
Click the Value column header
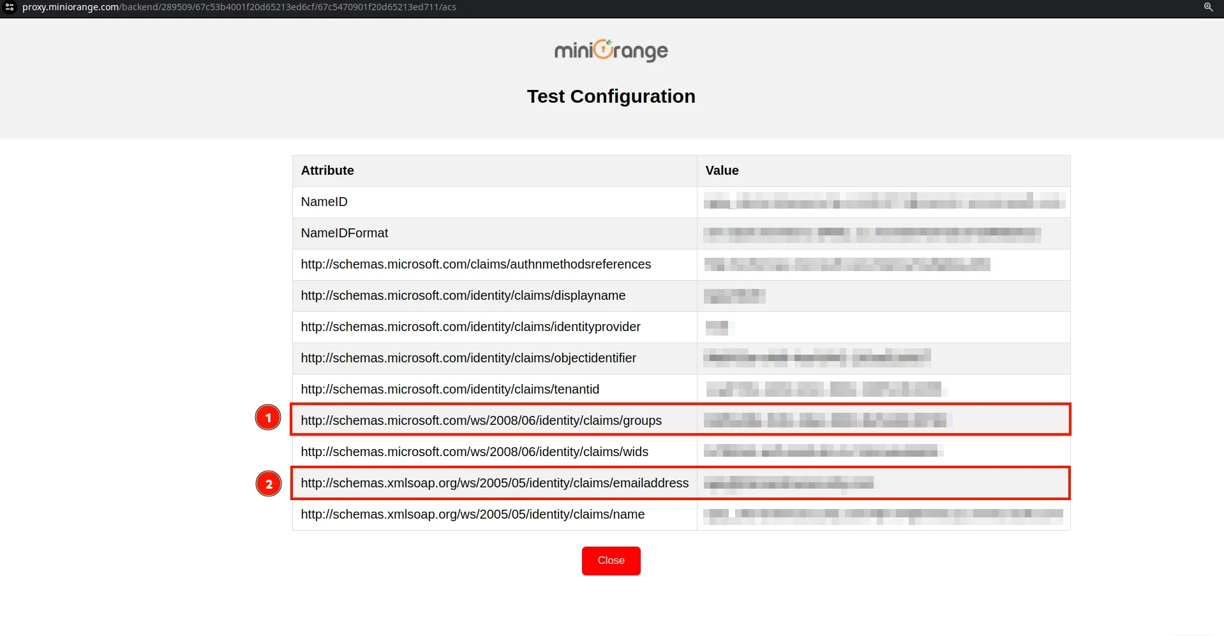tap(721, 170)
